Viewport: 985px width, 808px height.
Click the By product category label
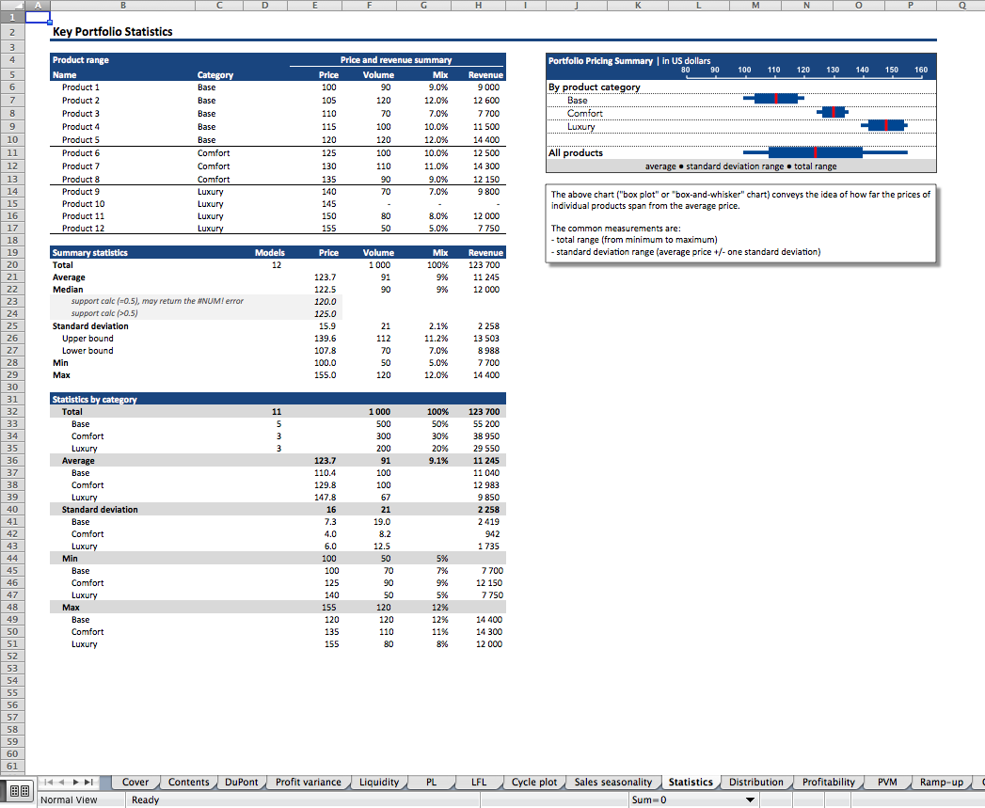tap(595, 87)
